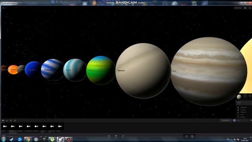Click the settings gear in properties panel
The width and height of the screenshot is (252, 142).
click(x=250, y=96)
